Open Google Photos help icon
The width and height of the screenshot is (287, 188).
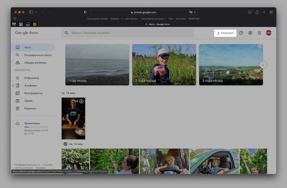pos(241,33)
